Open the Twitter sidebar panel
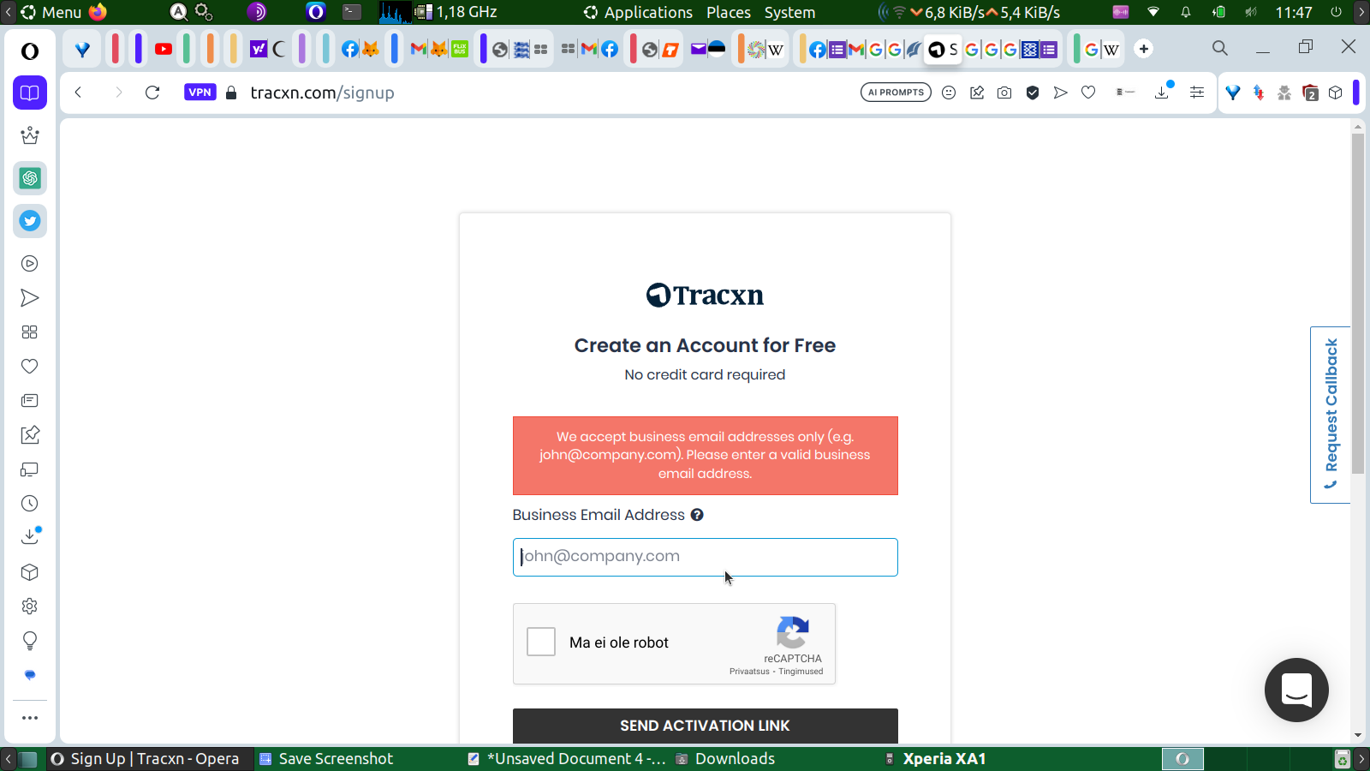1370x771 pixels. (x=30, y=221)
